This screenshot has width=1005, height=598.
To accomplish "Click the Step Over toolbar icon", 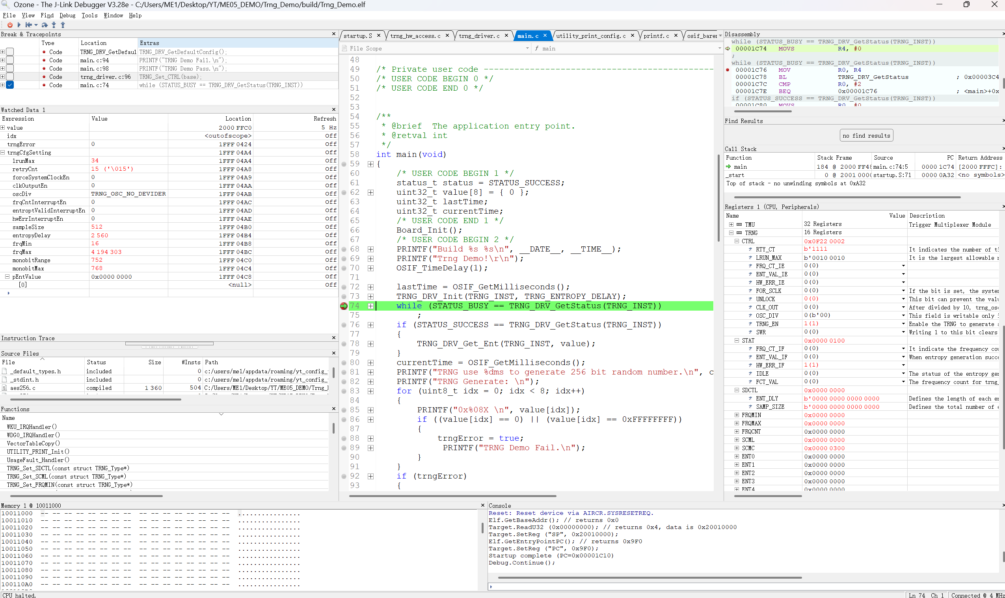I will 45,25.
